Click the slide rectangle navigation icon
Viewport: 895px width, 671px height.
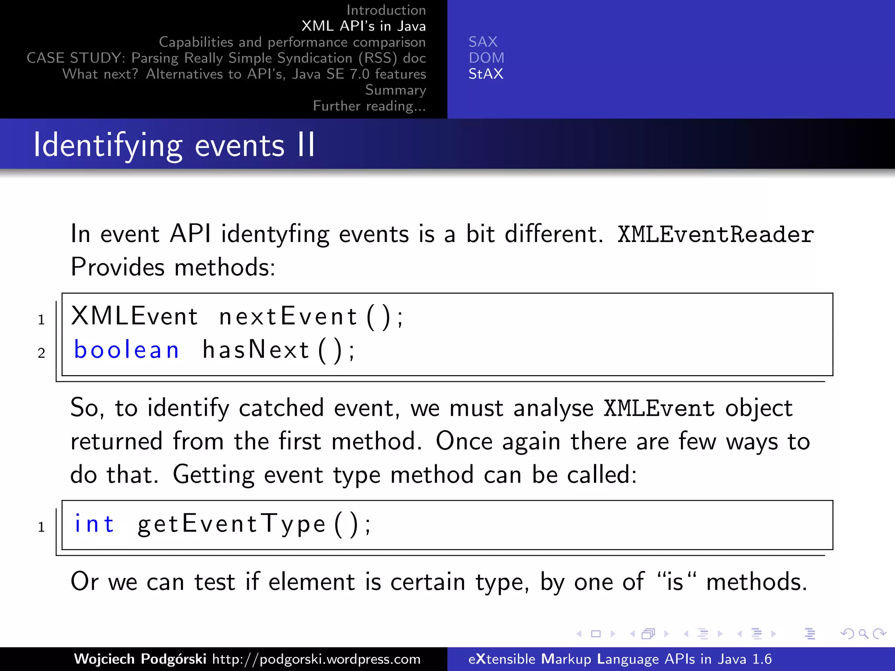(596, 634)
